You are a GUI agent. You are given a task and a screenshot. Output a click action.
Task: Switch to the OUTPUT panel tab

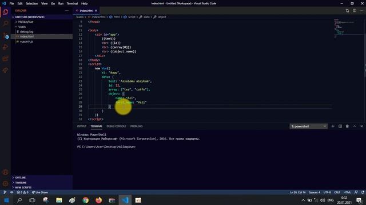(x=81, y=126)
